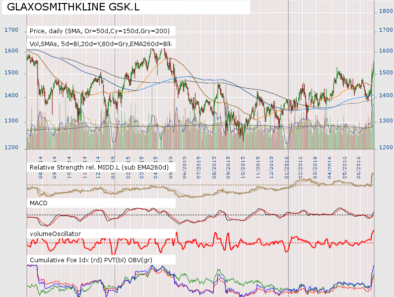
Task: Click the 1700 price label on right axis
Action: pyautogui.click(x=386, y=30)
